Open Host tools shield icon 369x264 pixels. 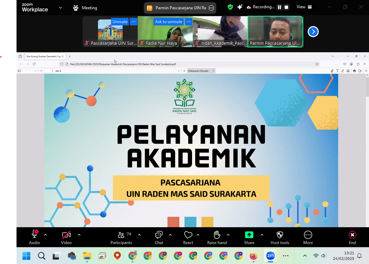[x=280, y=237]
